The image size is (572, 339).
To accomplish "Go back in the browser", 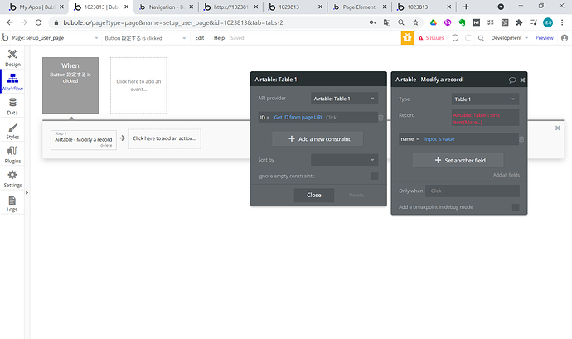I will (x=10, y=22).
